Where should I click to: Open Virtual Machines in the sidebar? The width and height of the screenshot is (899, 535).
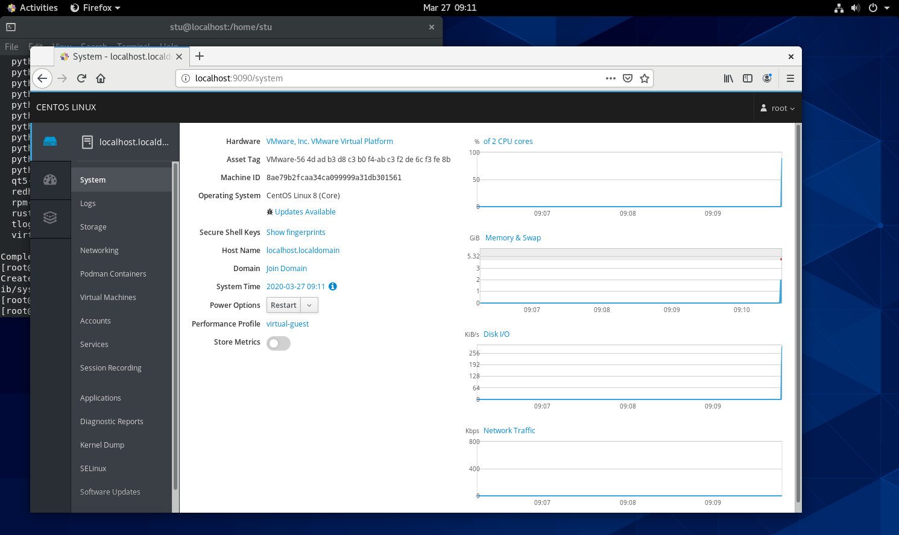(108, 298)
